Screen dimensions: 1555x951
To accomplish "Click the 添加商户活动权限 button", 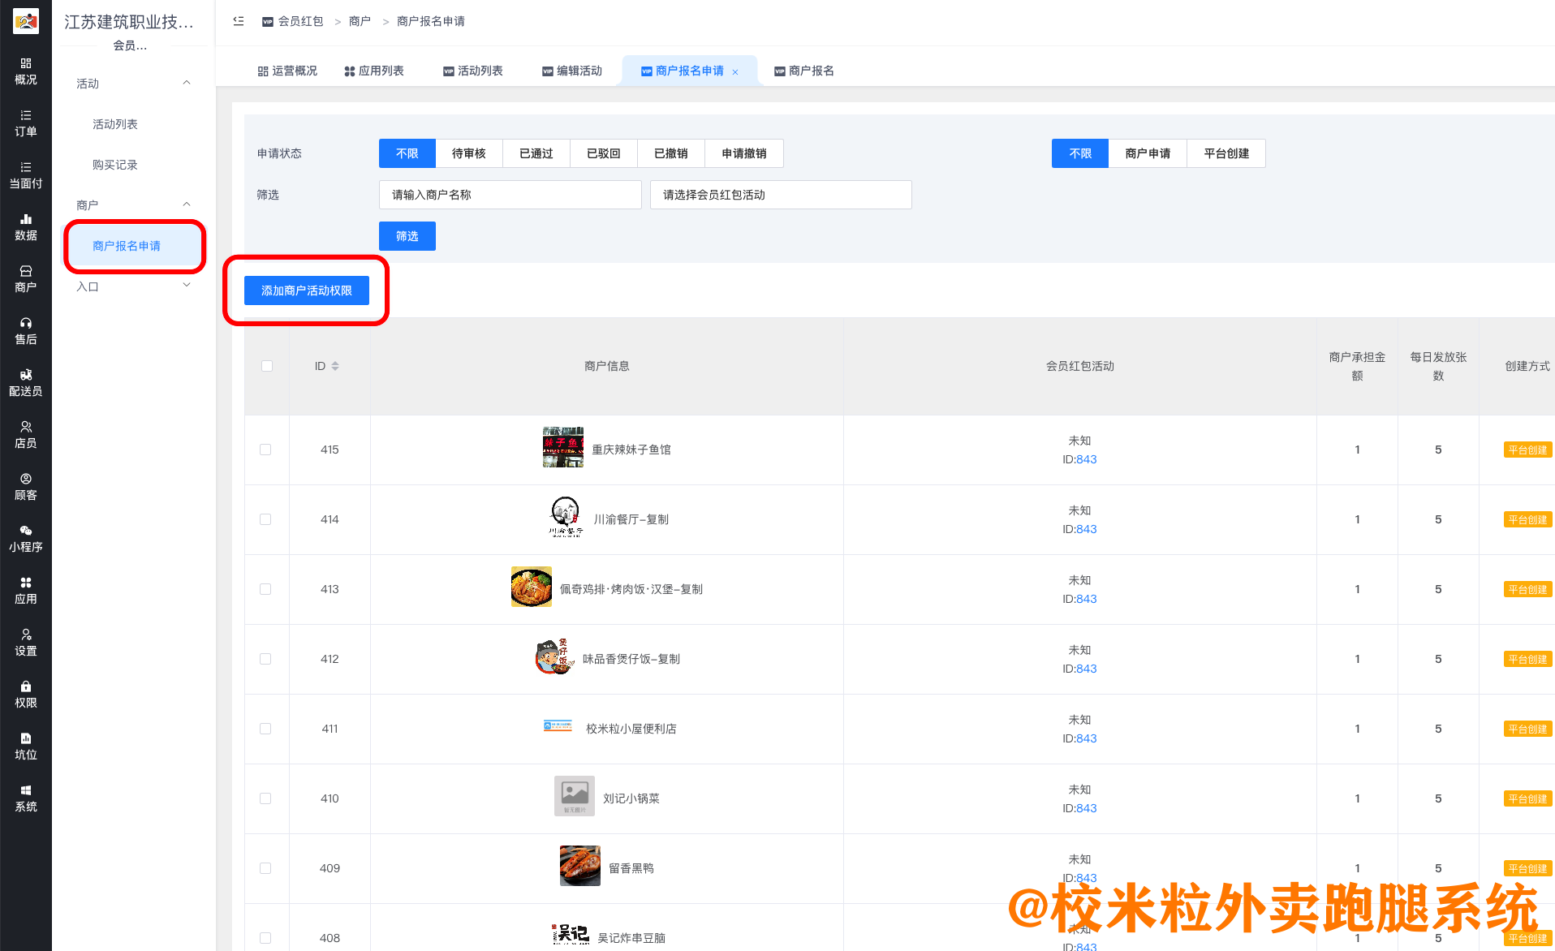I will pos(306,290).
